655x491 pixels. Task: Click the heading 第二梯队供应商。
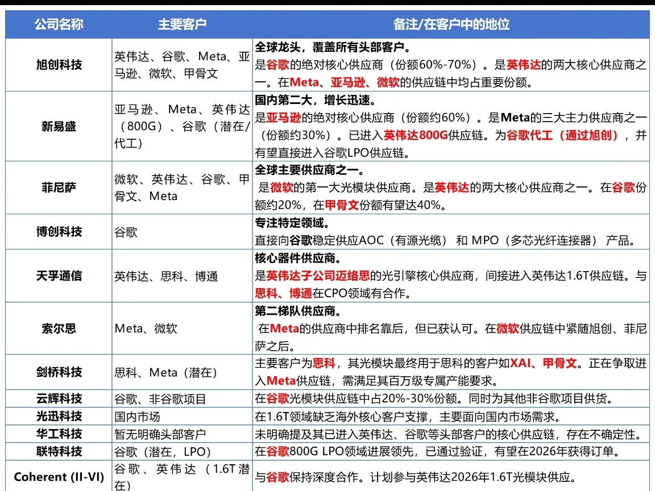coord(299,311)
